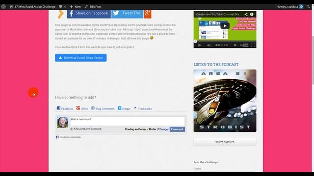Open Howdy, rapidact account menu
Viewport: 314px width, 176px height.
[287, 6]
